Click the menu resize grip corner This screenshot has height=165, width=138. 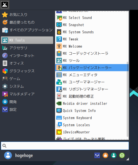(x=128, y=159)
